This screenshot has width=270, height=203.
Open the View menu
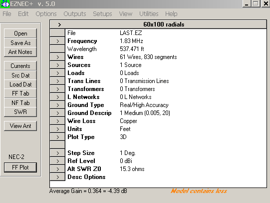(x=126, y=14)
